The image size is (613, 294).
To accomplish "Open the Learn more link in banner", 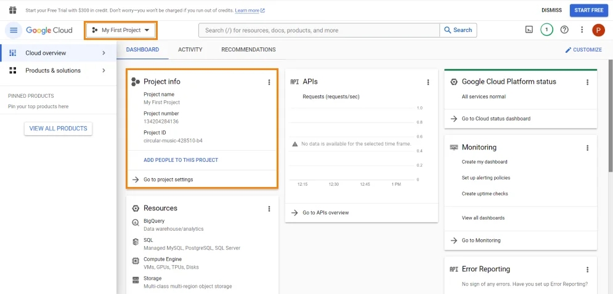I will pos(250,10).
